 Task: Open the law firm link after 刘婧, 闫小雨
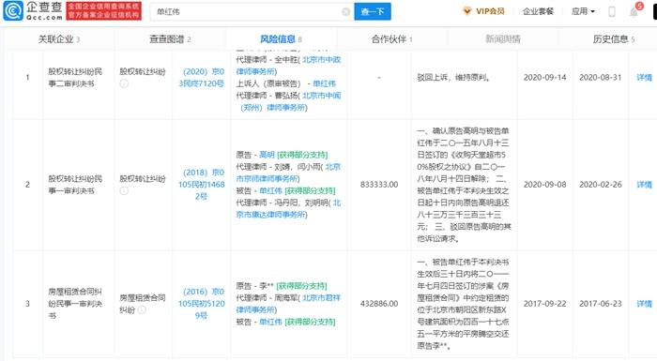click(x=289, y=173)
